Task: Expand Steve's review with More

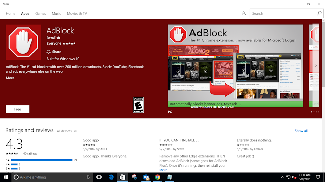Action: (163, 170)
